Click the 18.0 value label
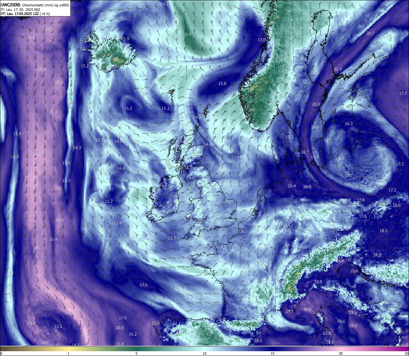The image size is (409, 356). 397,205
